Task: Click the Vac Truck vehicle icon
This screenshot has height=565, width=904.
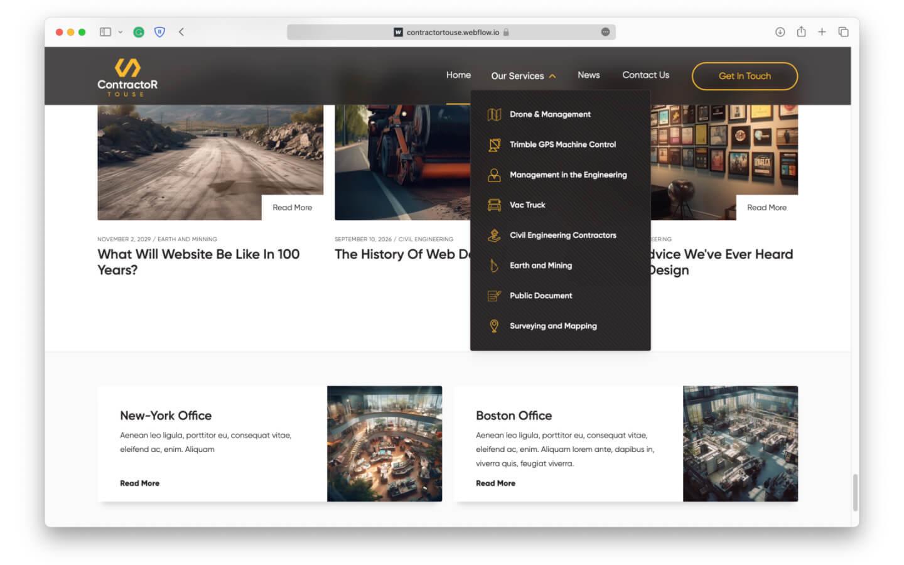Action: (494, 205)
